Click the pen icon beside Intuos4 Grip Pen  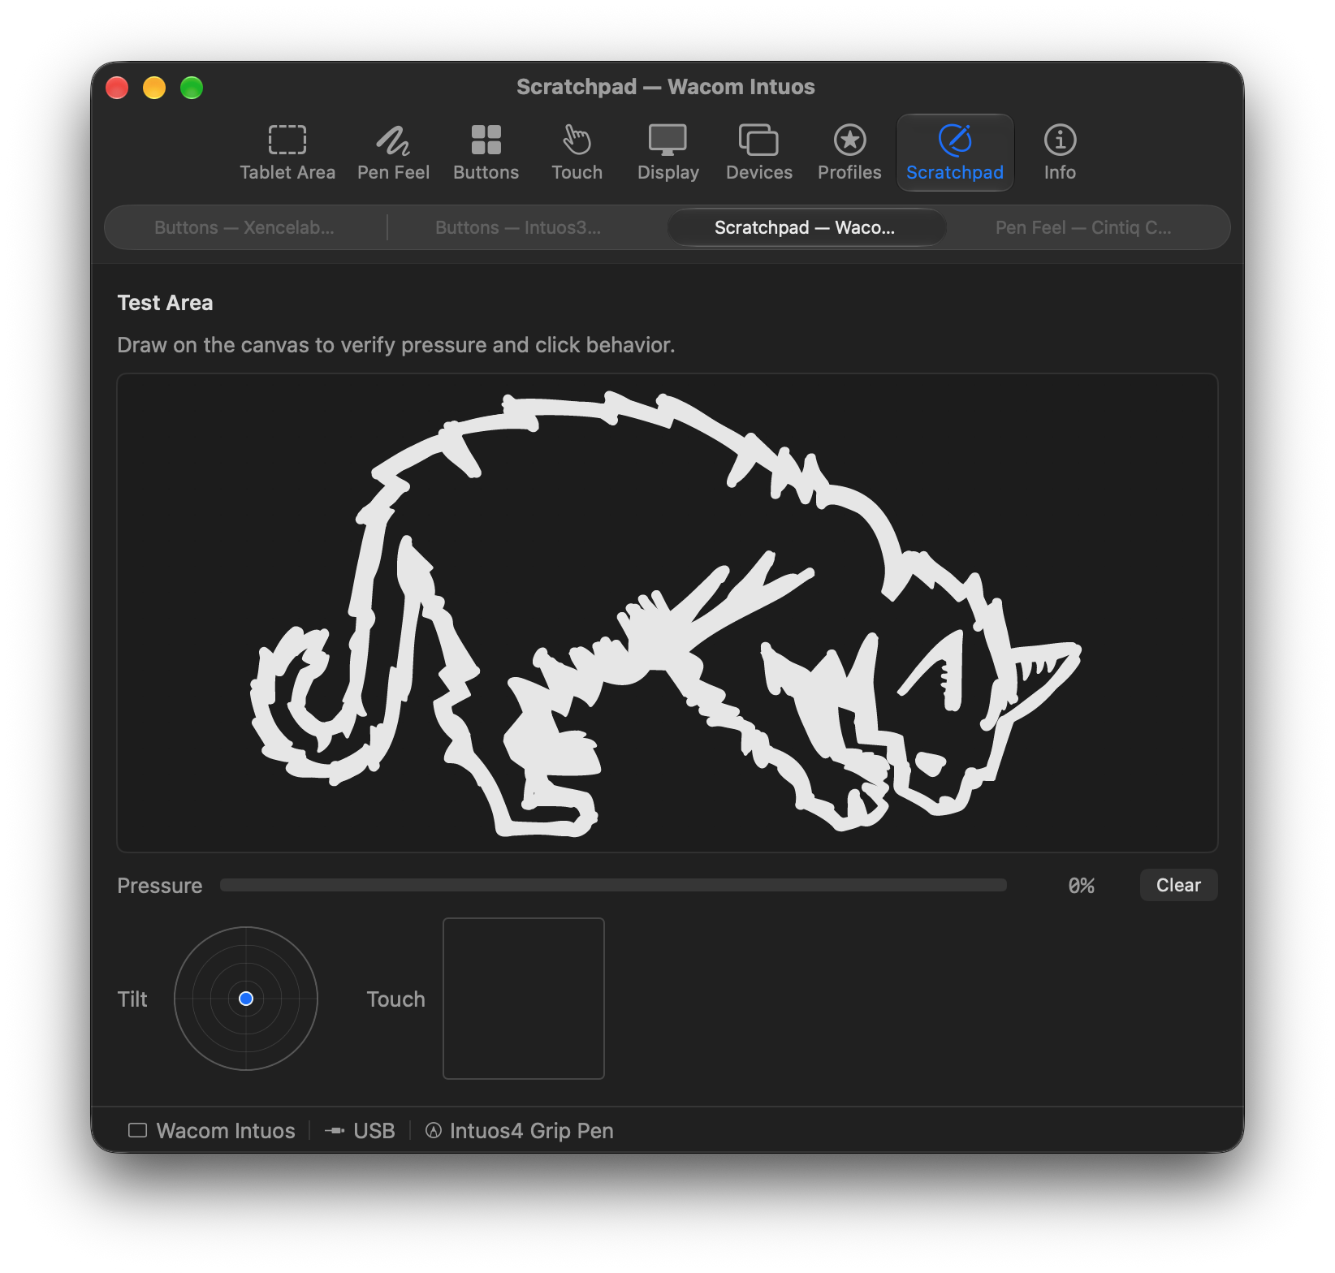[434, 1130]
